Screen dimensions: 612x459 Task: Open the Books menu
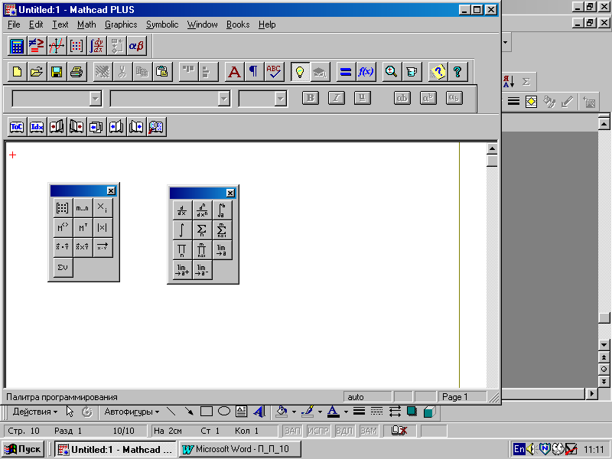(x=238, y=24)
